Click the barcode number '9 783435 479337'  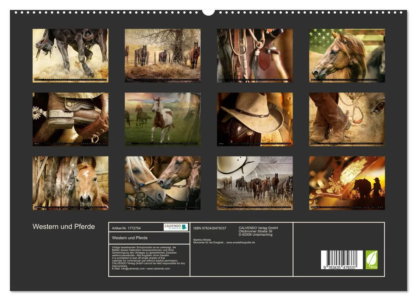tap(340, 267)
